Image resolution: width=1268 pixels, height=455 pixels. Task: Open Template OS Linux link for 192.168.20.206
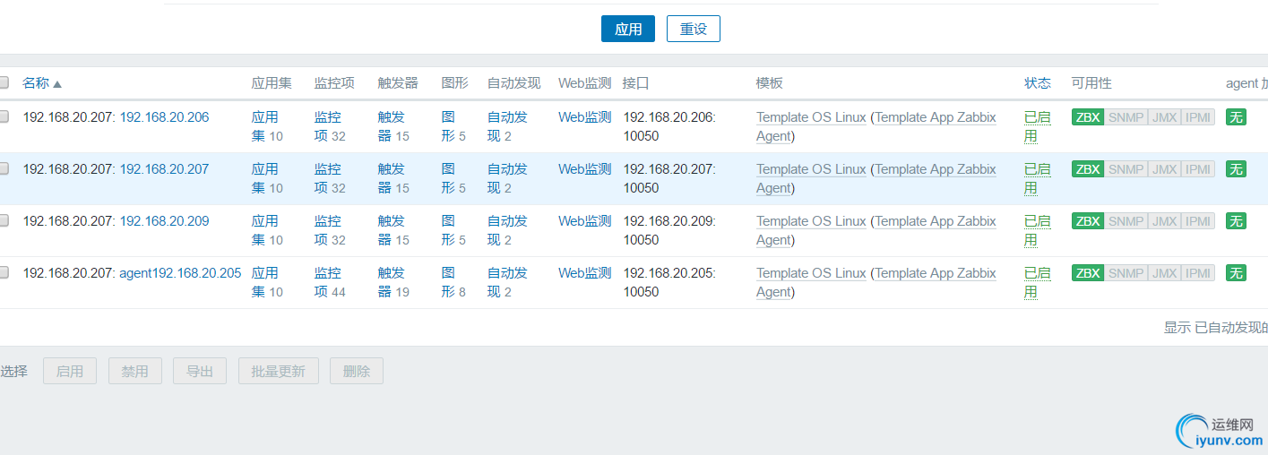click(811, 117)
